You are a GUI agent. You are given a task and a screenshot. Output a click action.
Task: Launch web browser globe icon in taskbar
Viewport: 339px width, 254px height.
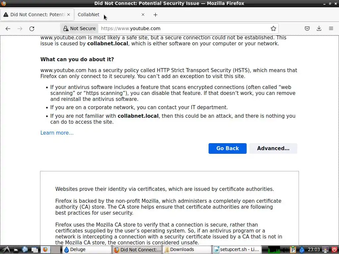25,250
